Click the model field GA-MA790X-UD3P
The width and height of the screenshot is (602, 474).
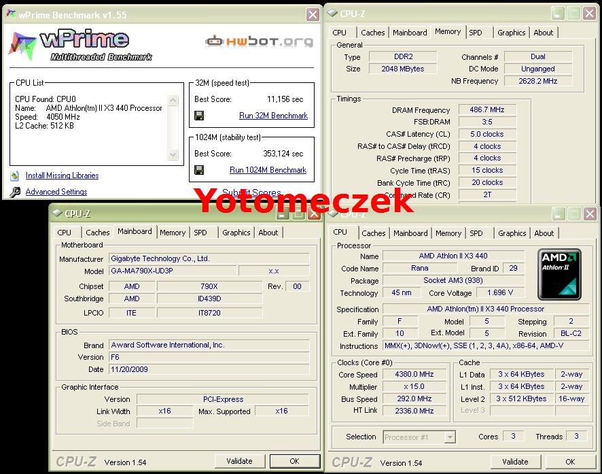pos(173,271)
